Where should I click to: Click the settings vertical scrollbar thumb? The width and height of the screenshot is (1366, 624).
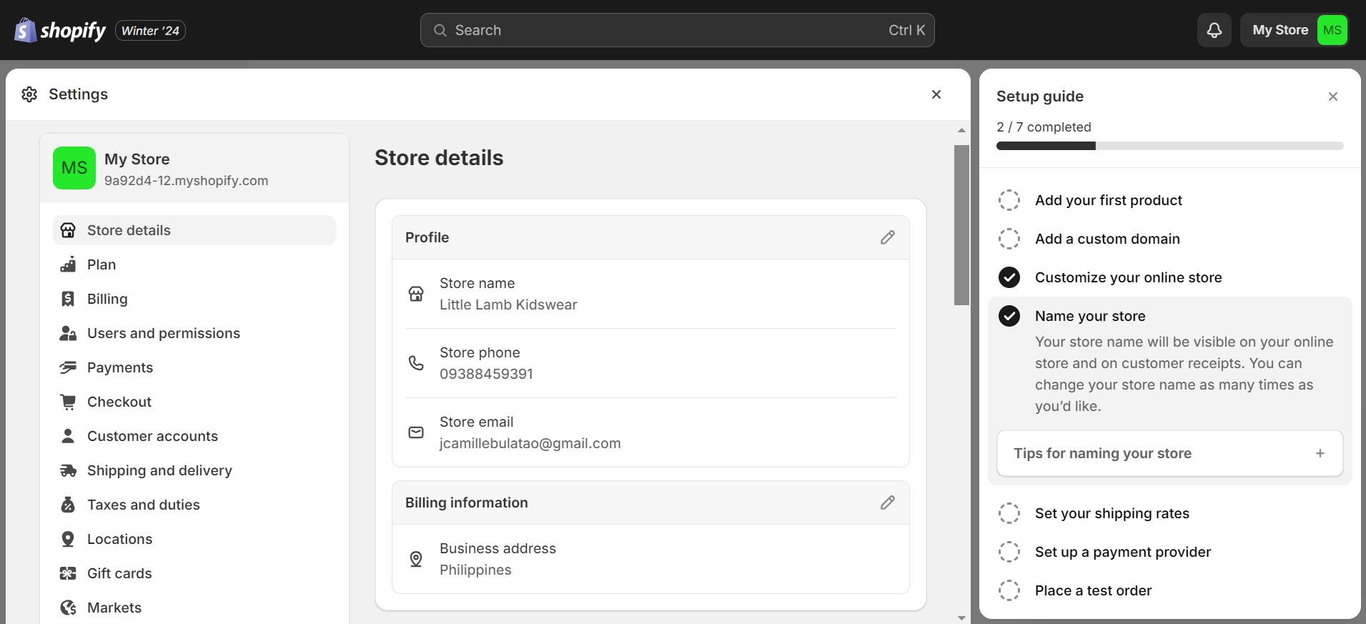coord(961,225)
